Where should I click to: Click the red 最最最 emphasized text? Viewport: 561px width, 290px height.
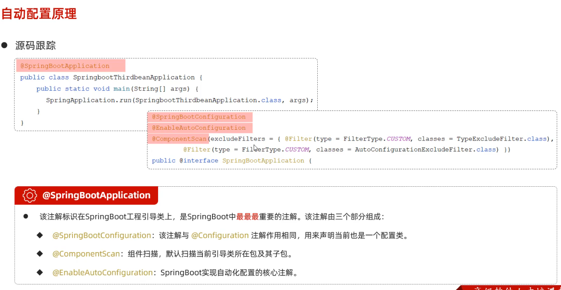pos(248,217)
